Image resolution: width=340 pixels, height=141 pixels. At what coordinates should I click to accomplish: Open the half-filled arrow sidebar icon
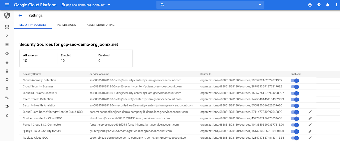[7, 106]
